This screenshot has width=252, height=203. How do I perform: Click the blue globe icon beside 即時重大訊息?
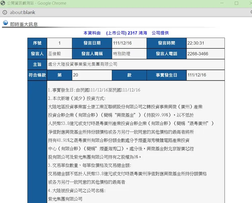point(5,23)
